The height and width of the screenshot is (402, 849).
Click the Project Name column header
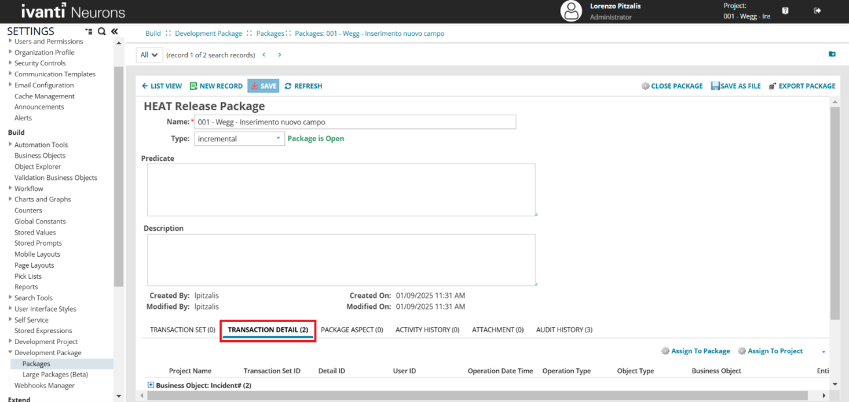coord(190,371)
